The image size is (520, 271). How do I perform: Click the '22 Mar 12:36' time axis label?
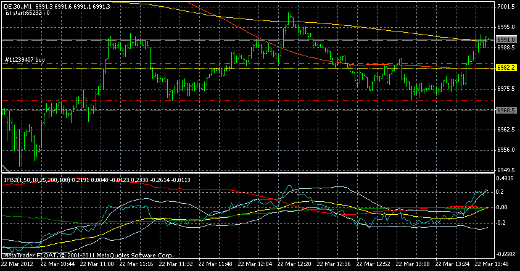coord(334,264)
